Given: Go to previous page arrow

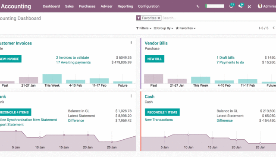Looking at the screenshot, I should 273,28.
